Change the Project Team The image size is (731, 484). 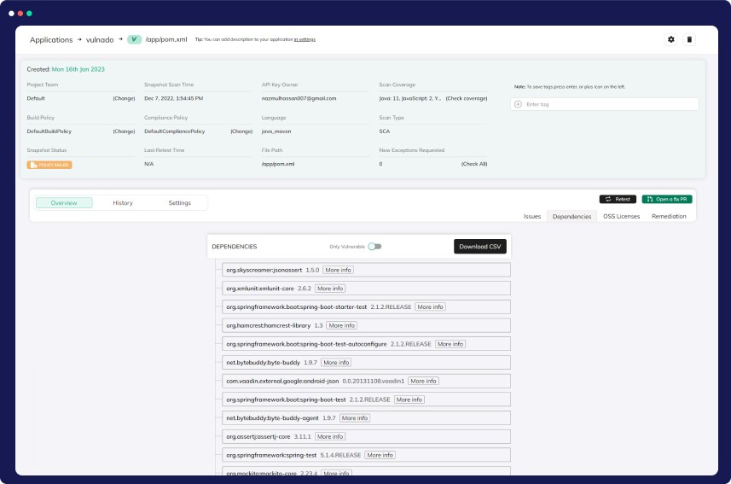(x=124, y=98)
